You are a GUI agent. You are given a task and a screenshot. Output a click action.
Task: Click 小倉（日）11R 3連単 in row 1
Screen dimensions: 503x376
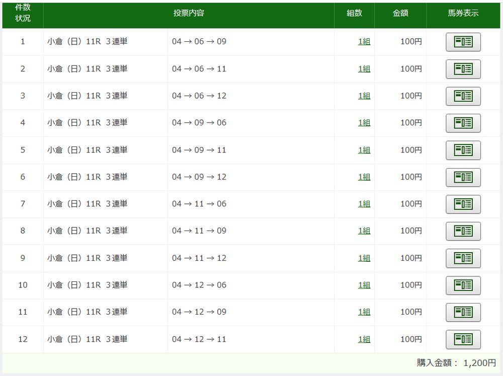pyautogui.click(x=87, y=41)
